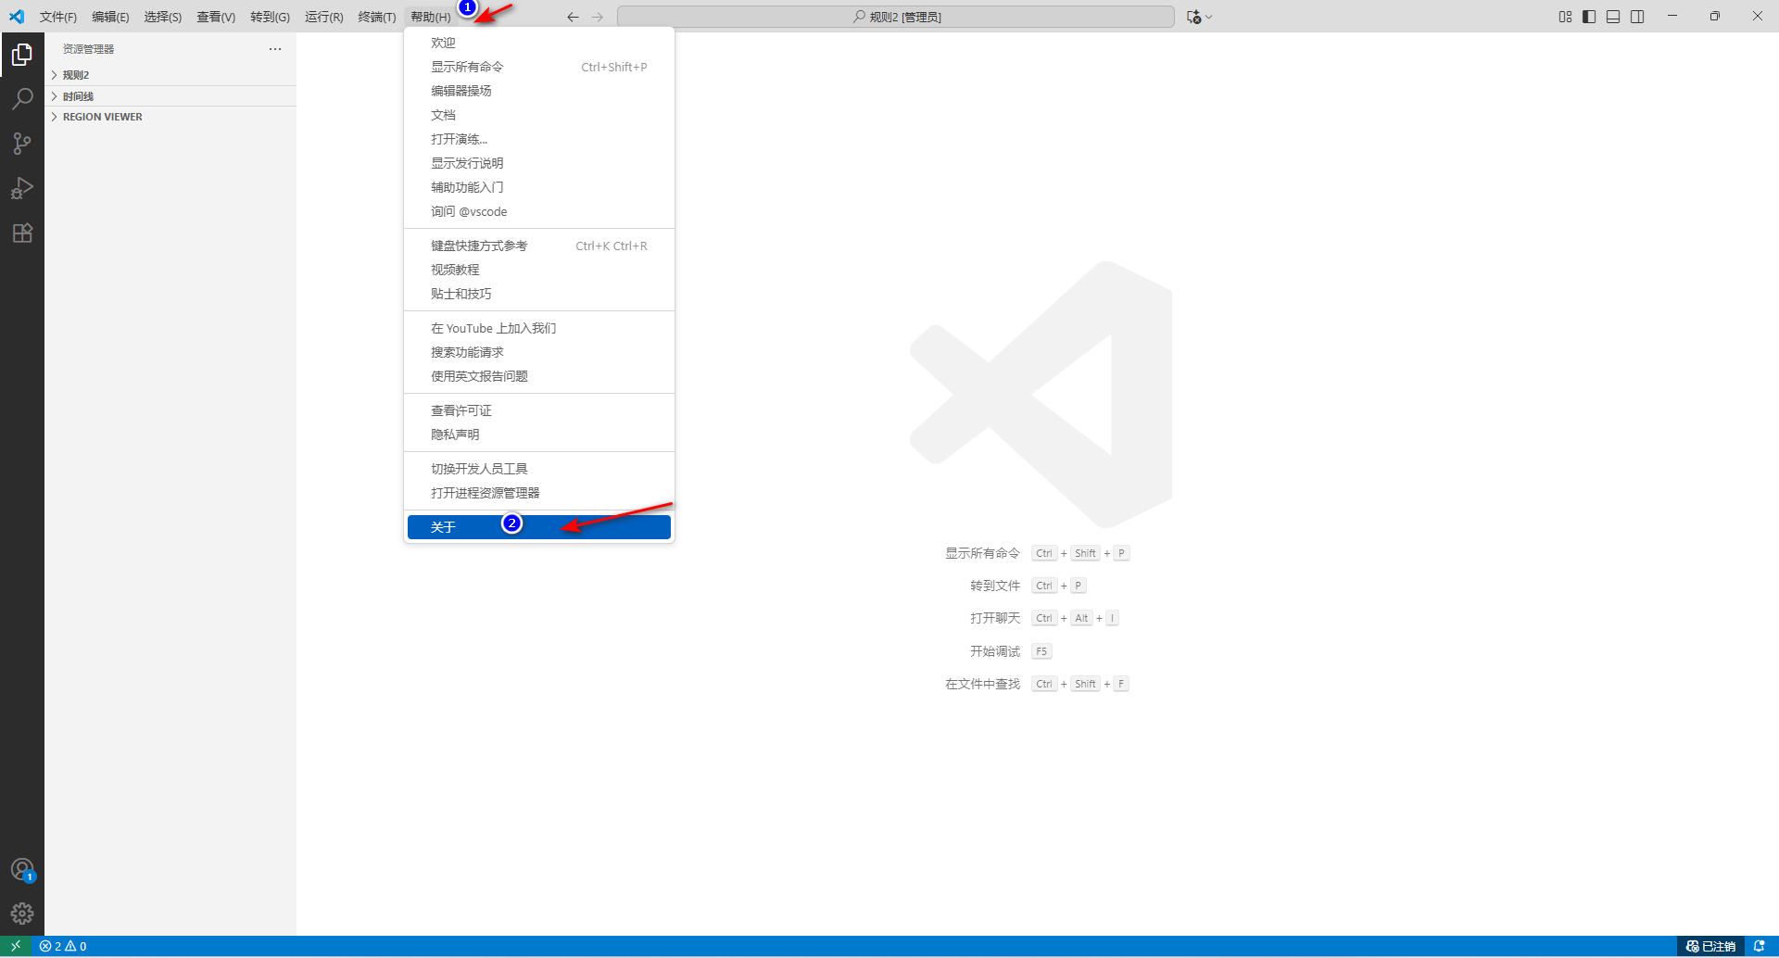1779x958 pixels.
Task: Click errors and warnings count in status bar
Action: tap(63, 946)
